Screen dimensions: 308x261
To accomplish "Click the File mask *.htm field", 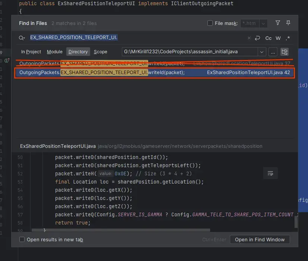I will click(250, 23).
